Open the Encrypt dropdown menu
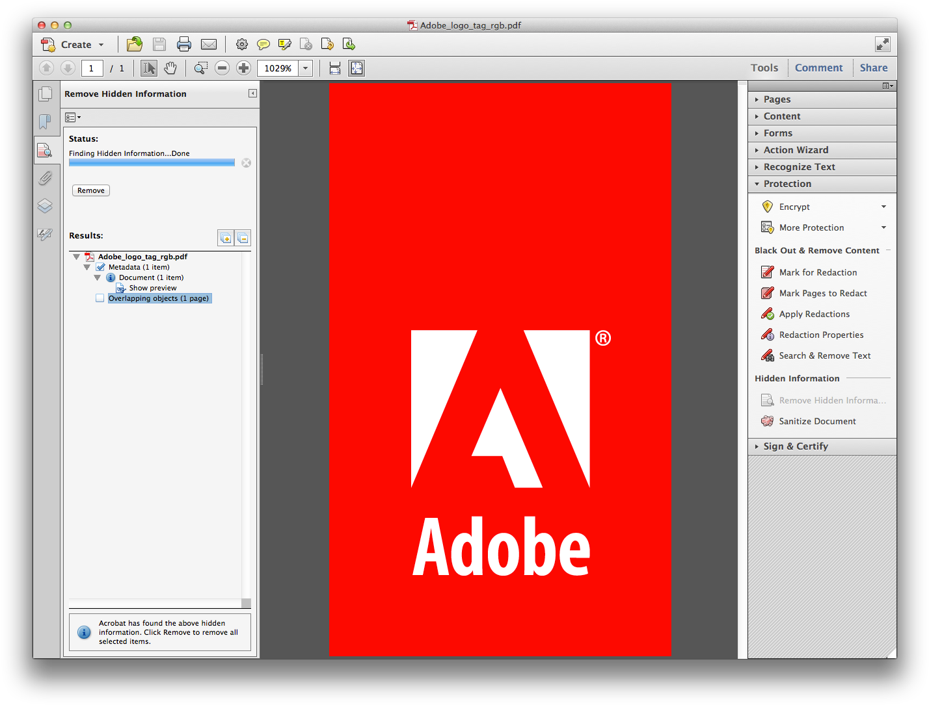The image size is (929, 705). (x=883, y=207)
